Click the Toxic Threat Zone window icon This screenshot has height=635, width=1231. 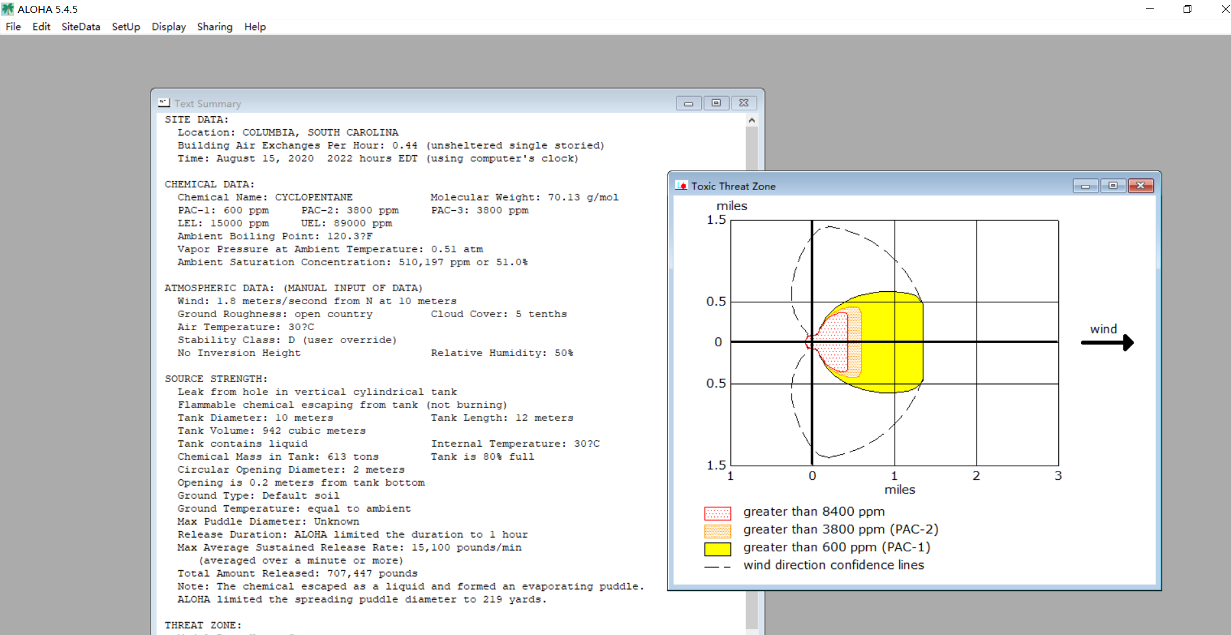[681, 186]
